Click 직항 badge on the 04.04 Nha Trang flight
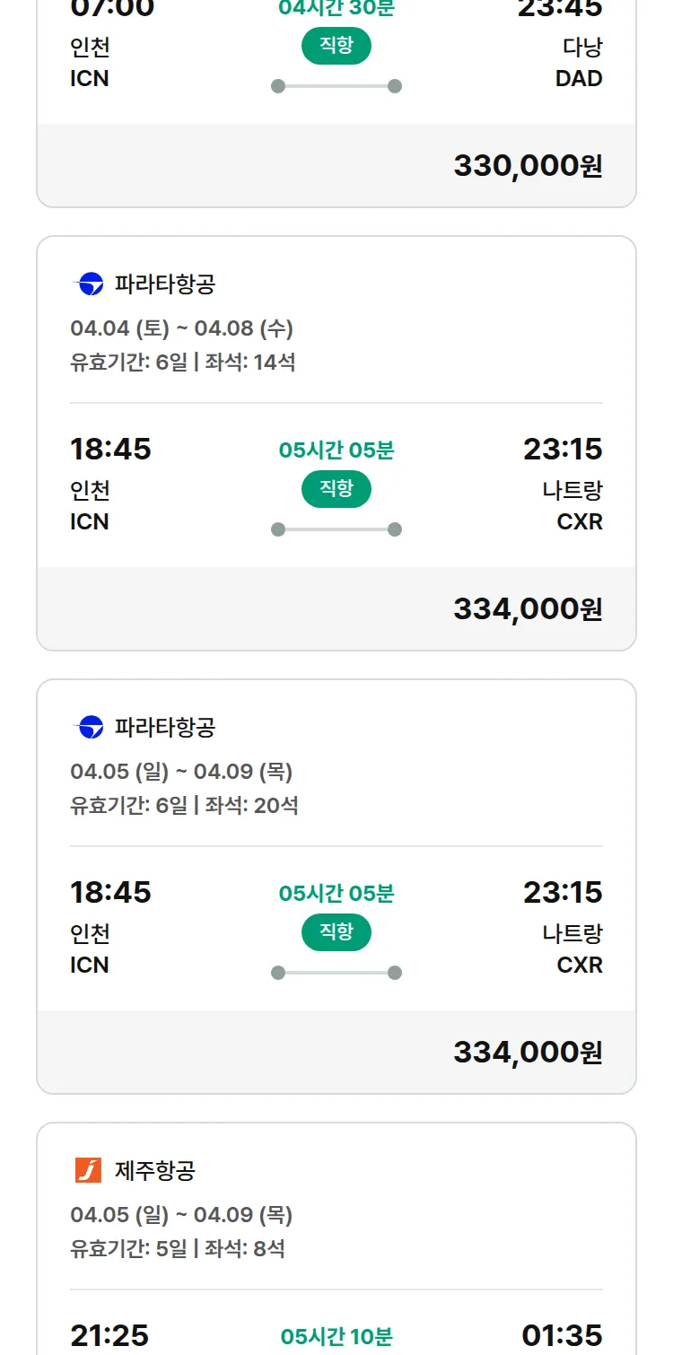673x1355 pixels. tap(336, 489)
